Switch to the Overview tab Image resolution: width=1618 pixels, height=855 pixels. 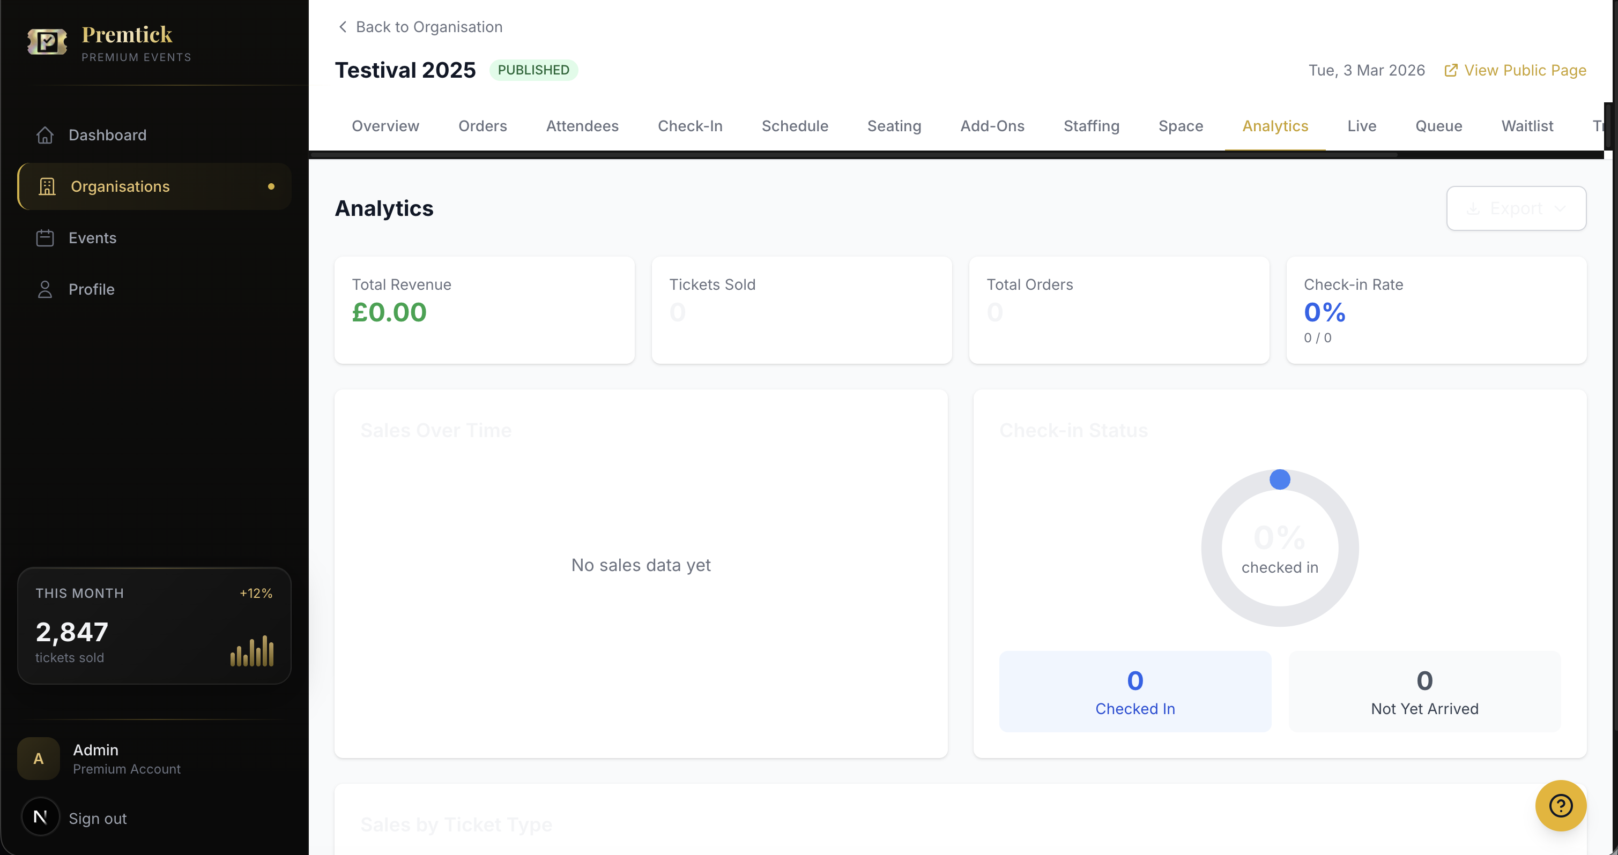pos(385,125)
